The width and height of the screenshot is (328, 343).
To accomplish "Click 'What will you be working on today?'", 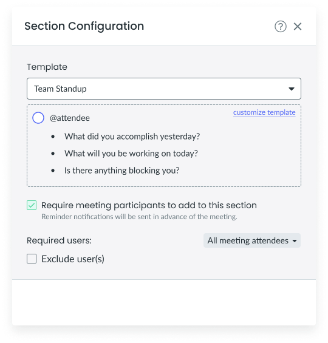I will [131, 154].
